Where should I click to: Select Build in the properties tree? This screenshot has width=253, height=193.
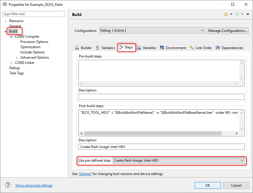click(13, 31)
